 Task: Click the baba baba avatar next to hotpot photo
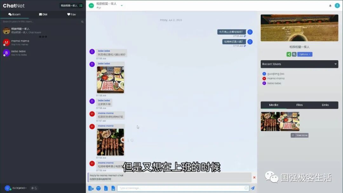pos(92,64)
